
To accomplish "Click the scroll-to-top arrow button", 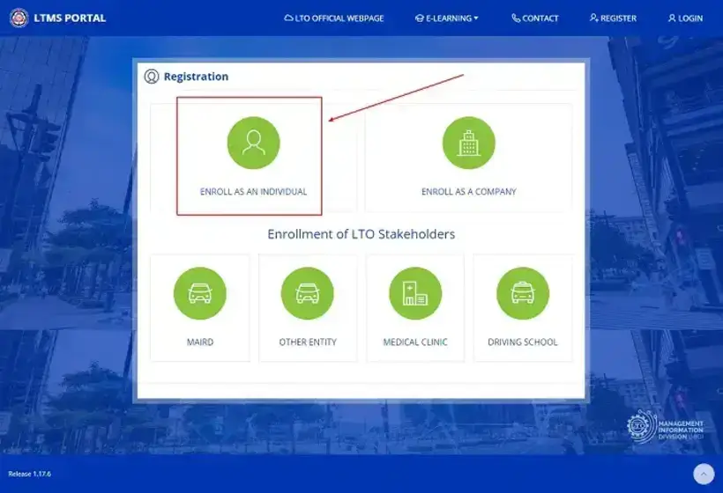I will click(704, 474).
